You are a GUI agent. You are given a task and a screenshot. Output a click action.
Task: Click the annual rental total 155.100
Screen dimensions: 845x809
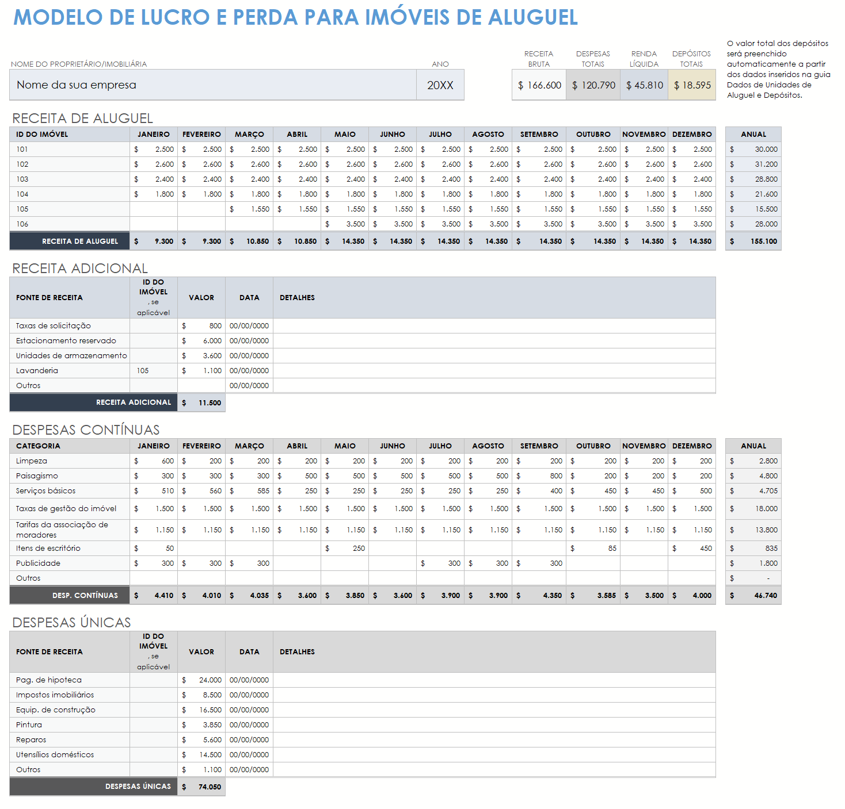(x=753, y=241)
